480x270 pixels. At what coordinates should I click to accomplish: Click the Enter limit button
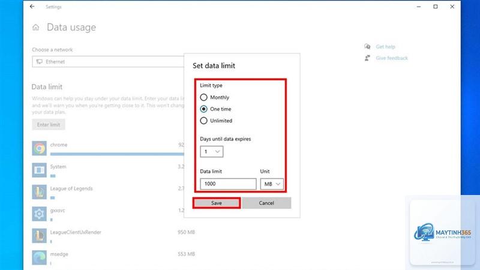tap(49, 125)
